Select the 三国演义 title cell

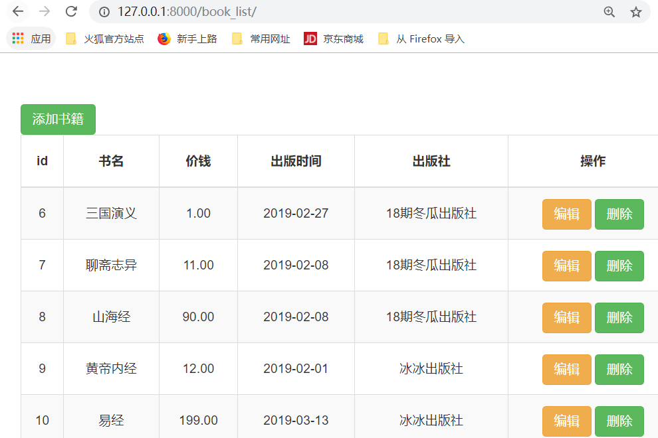[x=111, y=213]
